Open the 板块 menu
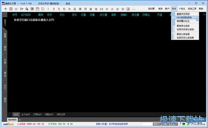Screen dimensions: 208x128 tap(161, 9)
